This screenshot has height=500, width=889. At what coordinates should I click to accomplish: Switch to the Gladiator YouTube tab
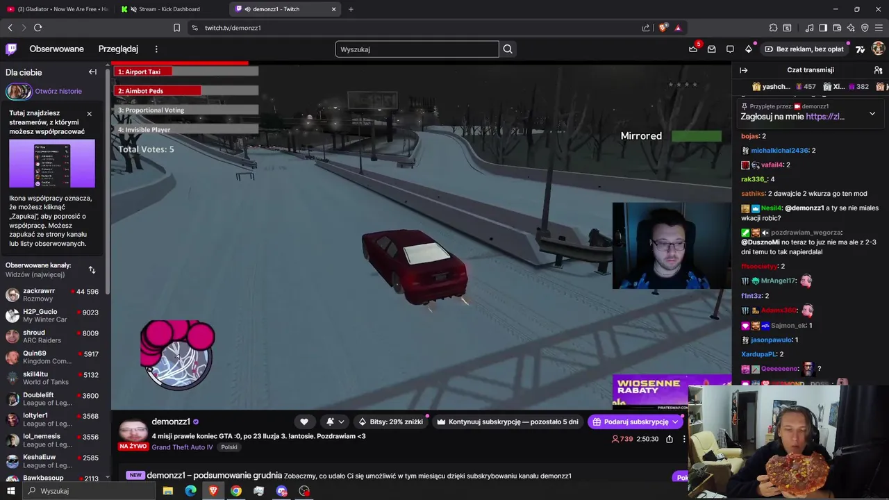(x=58, y=9)
